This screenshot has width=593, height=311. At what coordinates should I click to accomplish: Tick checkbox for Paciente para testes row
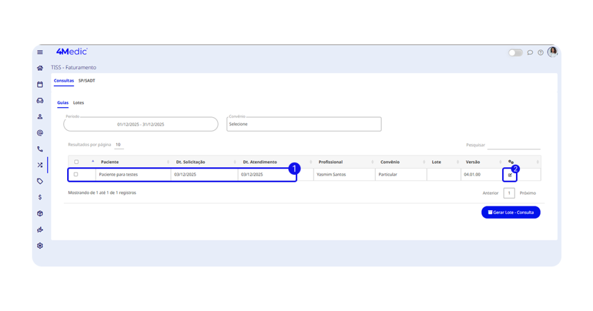pos(76,174)
